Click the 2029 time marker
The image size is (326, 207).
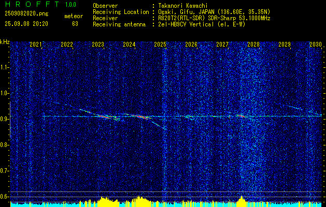click(285, 45)
